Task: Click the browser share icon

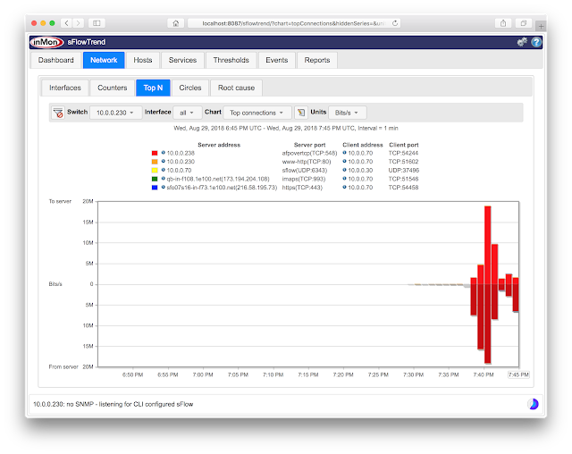Action: click(503, 23)
